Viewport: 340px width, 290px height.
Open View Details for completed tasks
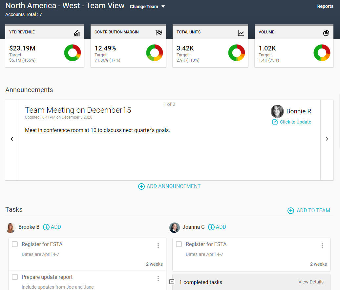311,282
